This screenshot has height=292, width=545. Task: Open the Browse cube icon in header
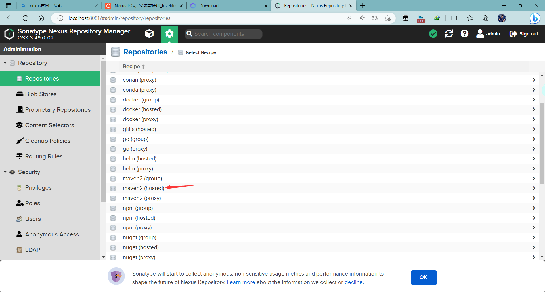click(x=149, y=34)
